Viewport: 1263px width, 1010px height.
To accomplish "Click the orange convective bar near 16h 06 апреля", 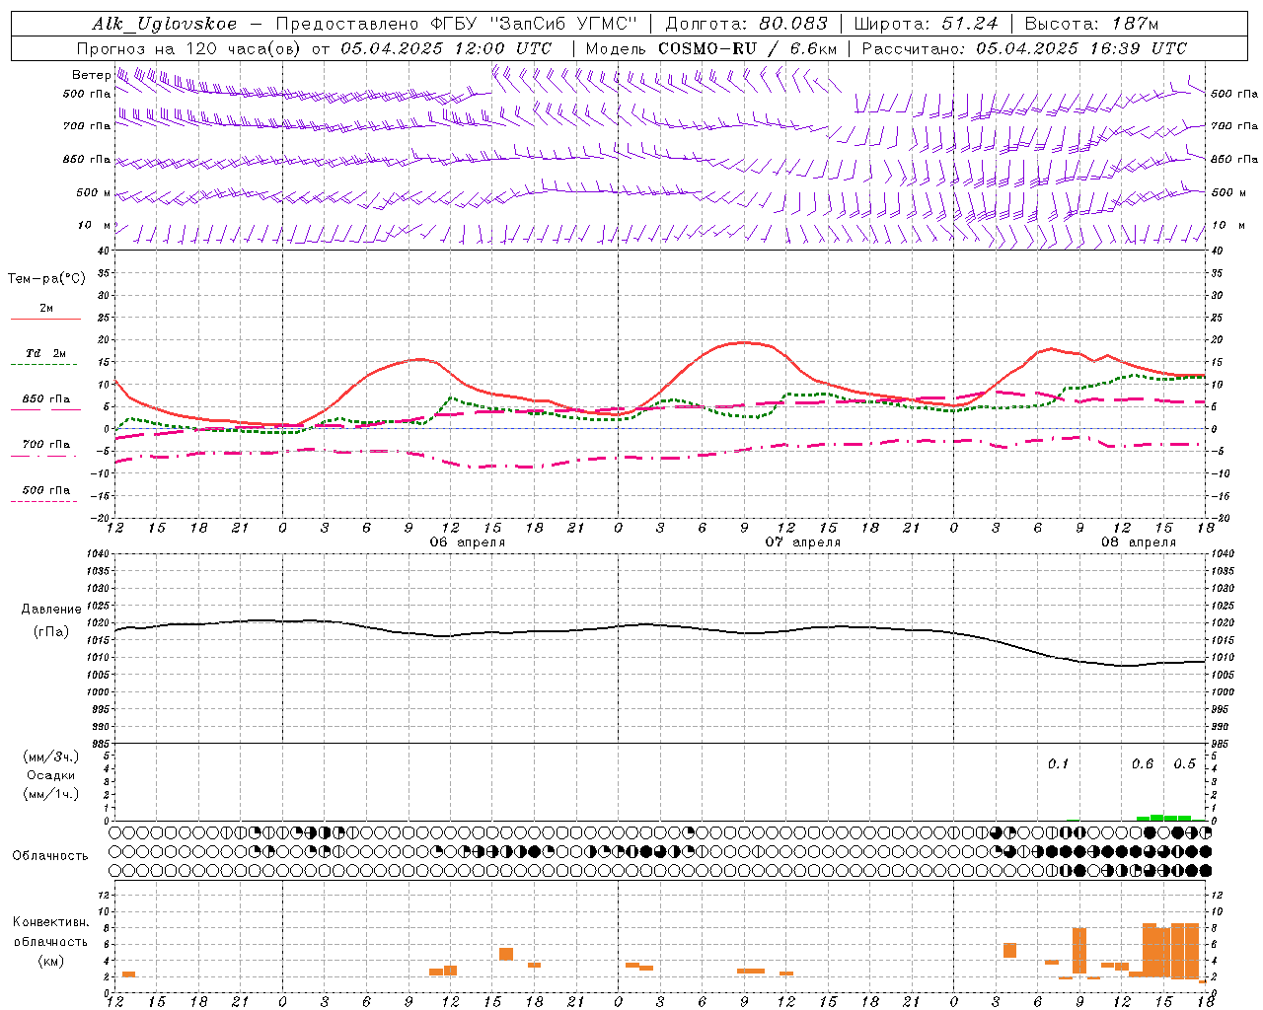I will (506, 954).
